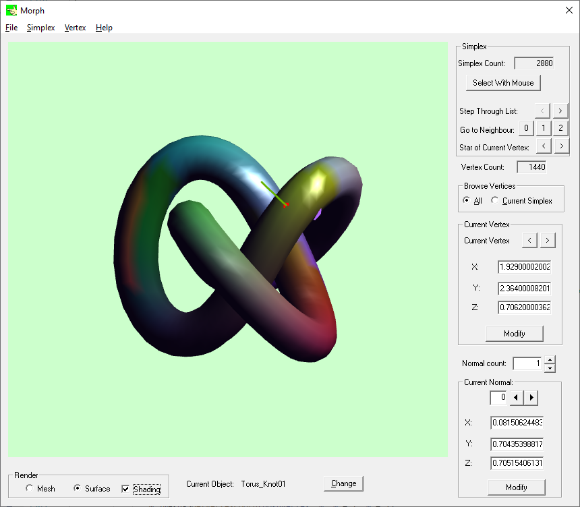The height and width of the screenshot is (507, 580).
Task: Disable the Shading checkbox
Action: [x=125, y=489]
